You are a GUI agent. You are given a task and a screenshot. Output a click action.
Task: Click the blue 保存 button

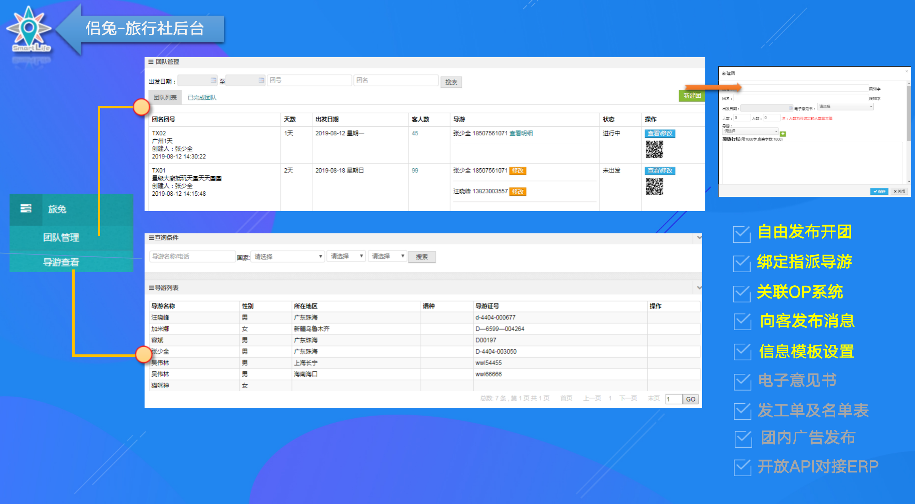(x=879, y=191)
